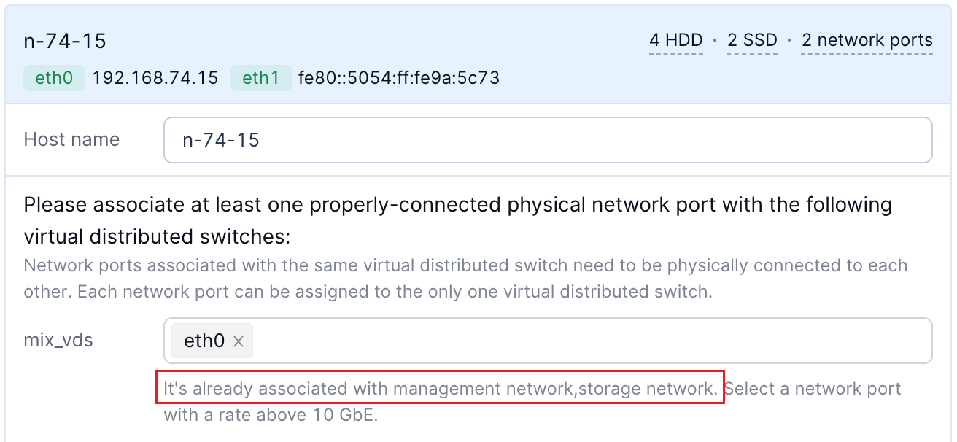Image resolution: width=957 pixels, height=442 pixels.
Task: Select the eth0 chip inside mix_vds field
Action: point(204,341)
